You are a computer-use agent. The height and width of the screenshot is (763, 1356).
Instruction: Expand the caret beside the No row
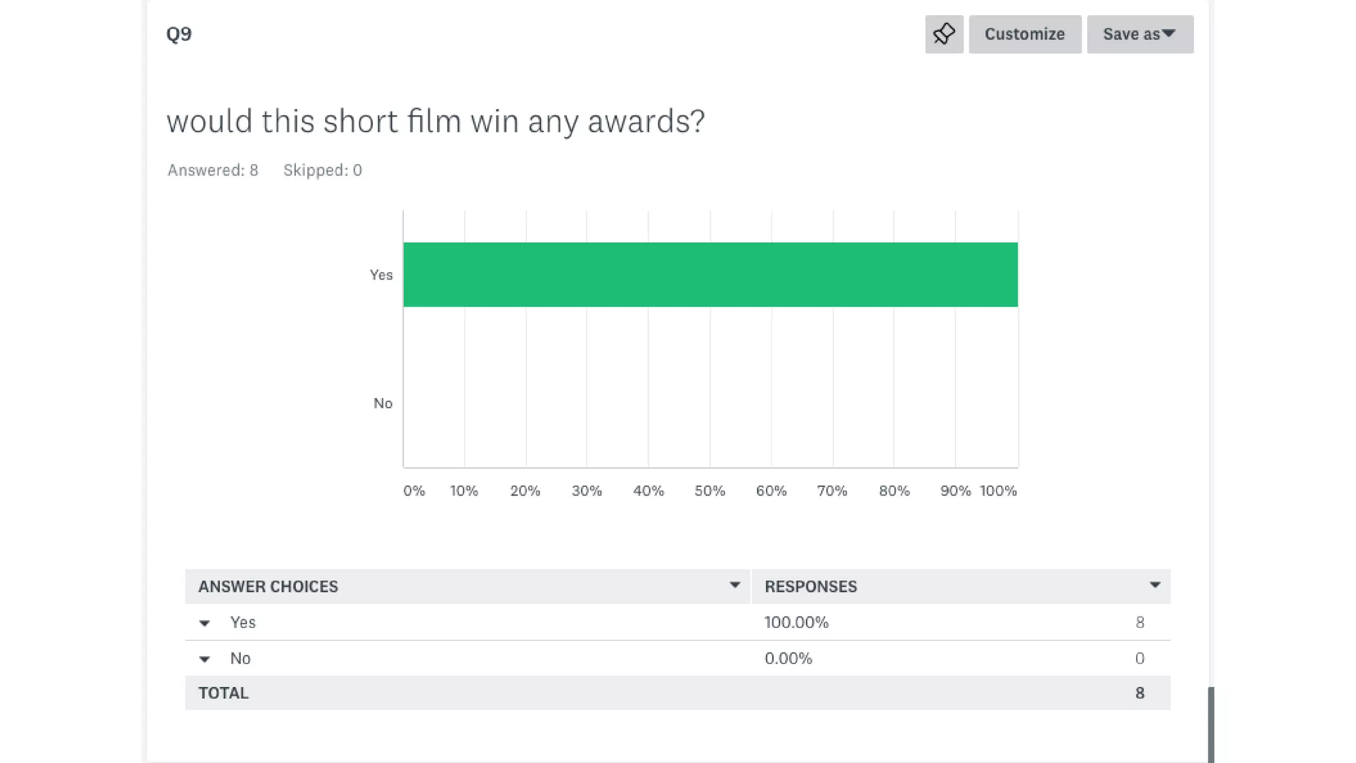(205, 659)
